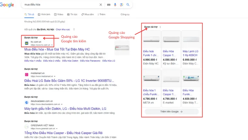
Task: Open the Thêm more menu
Action: point(101,14)
